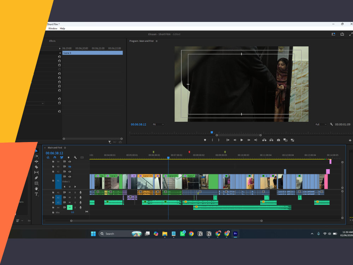This screenshot has height=265, width=353.
Task: Open the Help menu
Action: coord(62,28)
